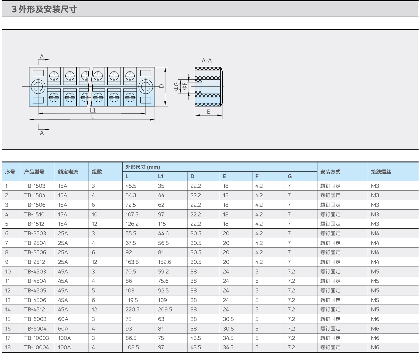Image resolution: width=420 pixels, height=360 pixels.
Task: Click the left mounting hole circle in the diagram
Action: pos(38,86)
